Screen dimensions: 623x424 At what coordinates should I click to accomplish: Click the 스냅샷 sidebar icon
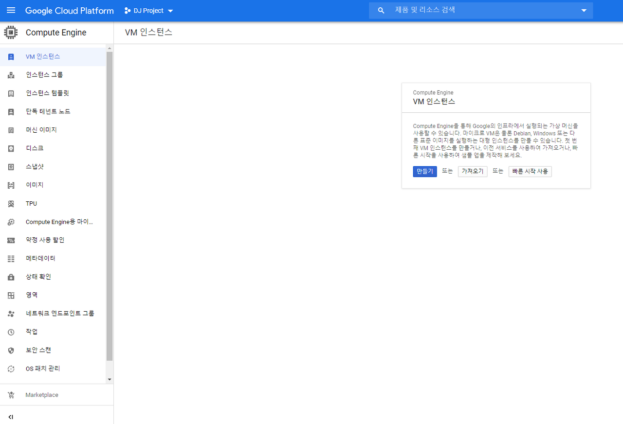coord(11,167)
